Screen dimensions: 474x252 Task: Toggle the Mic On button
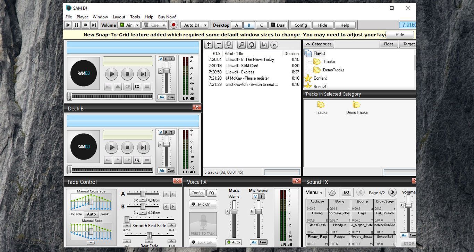pyautogui.click(x=203, y=204)
